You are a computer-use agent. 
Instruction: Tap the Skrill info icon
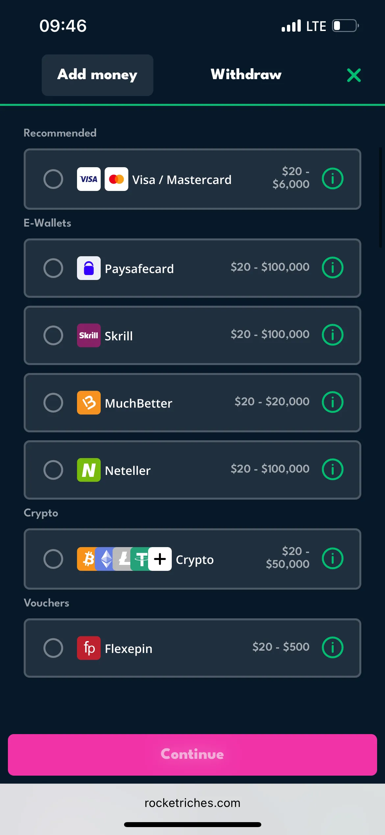pos(332,335)
